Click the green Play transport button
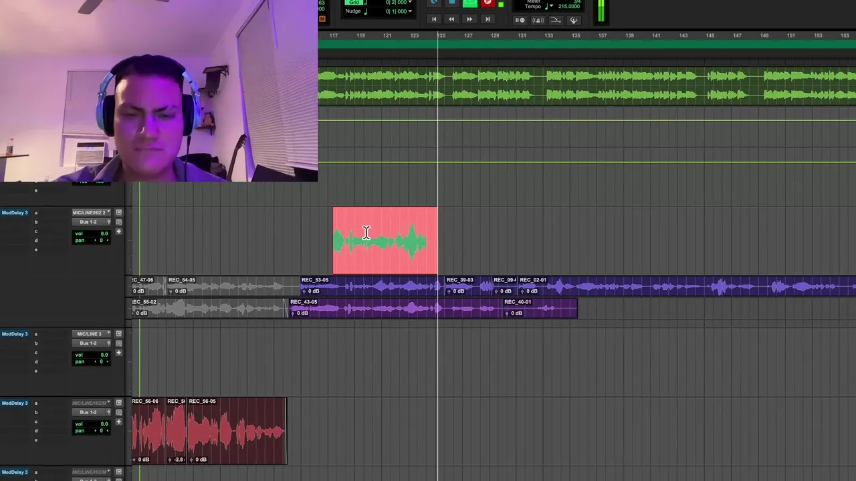 coord(470,3)
